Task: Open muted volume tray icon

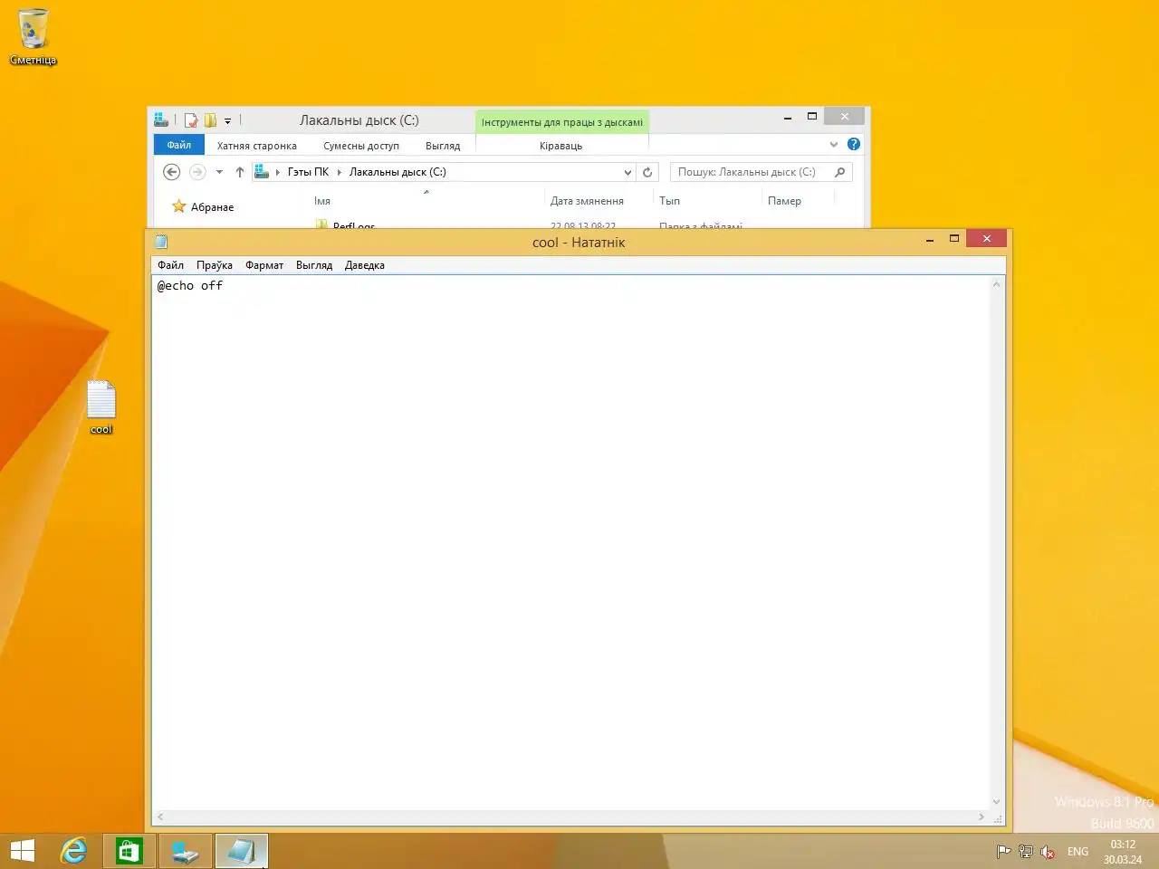Action: (1048, 851)
